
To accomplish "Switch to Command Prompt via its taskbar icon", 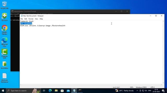I will tap(80, 91).
